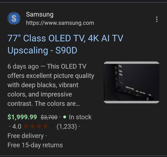This screenshot has width=167, height=157.
Task: Click the Free 15-day returns text
Action: click(x=35, y=145)
